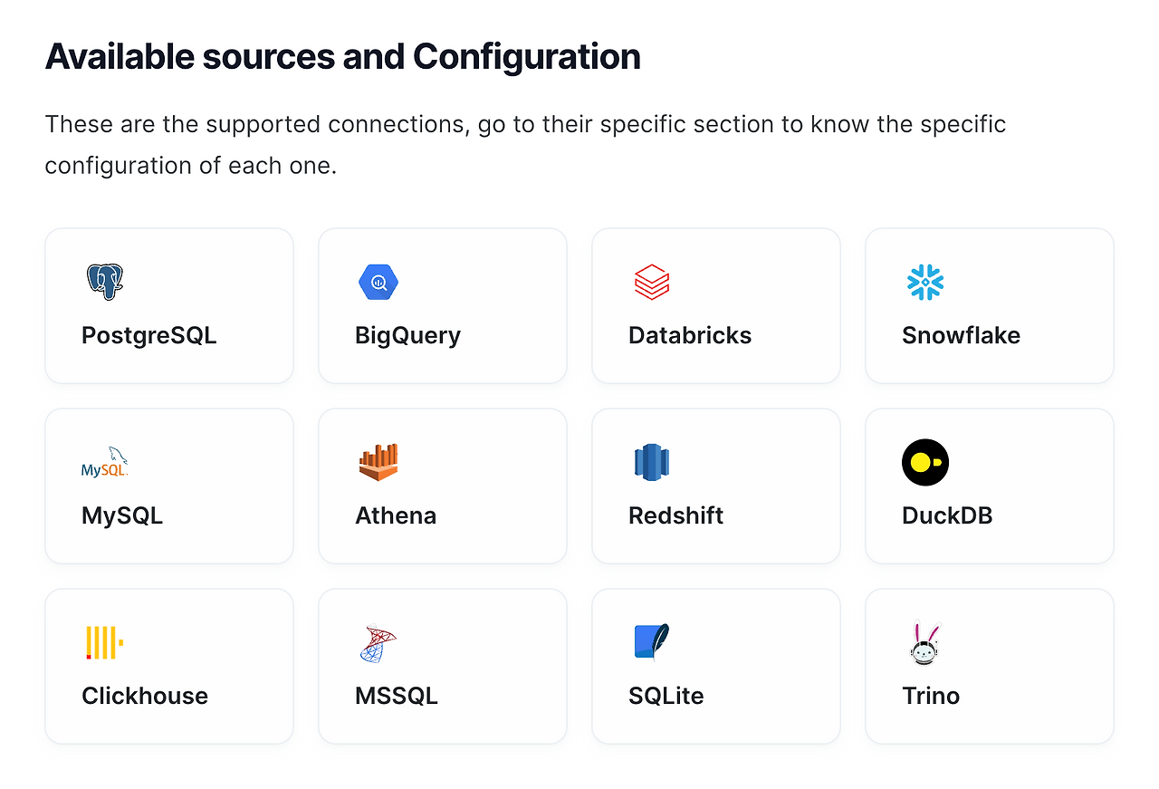This screenshot has width=1159, height=789.
Task: Select the Redshift card title
Action: pos(675,515)
